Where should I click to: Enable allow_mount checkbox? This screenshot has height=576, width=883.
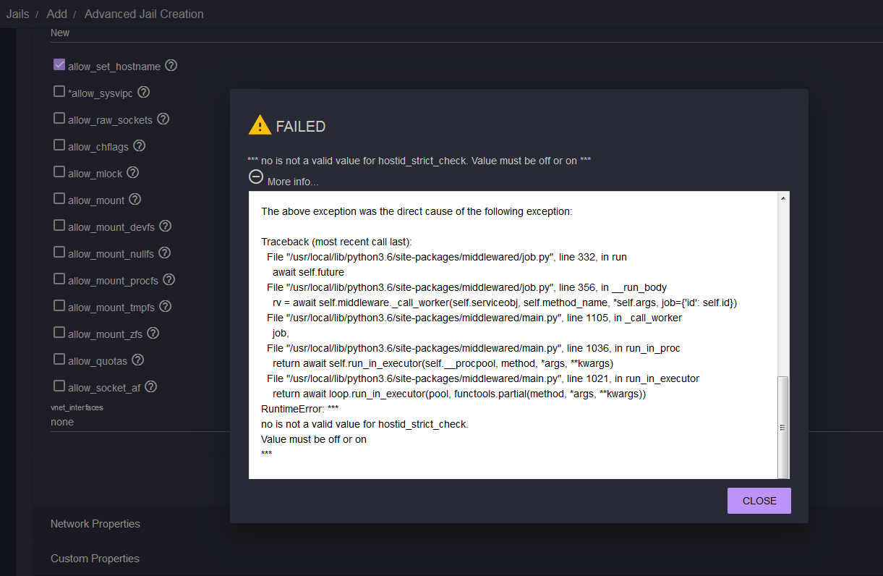[x=59, y=199]
